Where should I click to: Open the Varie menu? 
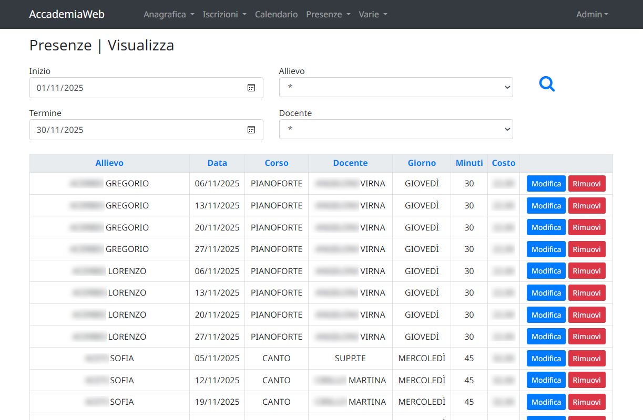pos(373,14)
